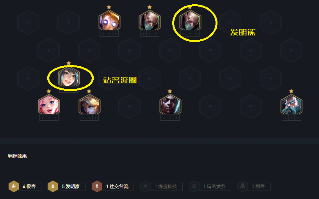Click the empty top-left corner hex slot
Image resolution: width=319 pixels, height=199 pixels.
pyautogui.click(x=28, y=22)
